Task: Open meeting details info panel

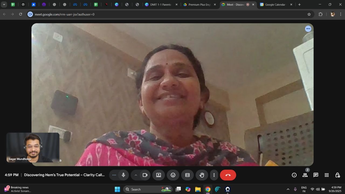Action: (294, 175)
